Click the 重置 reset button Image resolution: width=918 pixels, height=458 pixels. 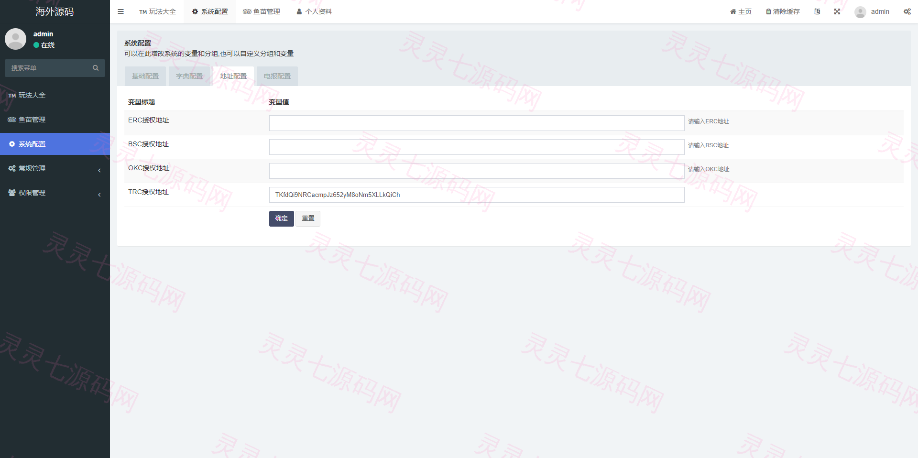pyautogui.click(x=308, y=218)
